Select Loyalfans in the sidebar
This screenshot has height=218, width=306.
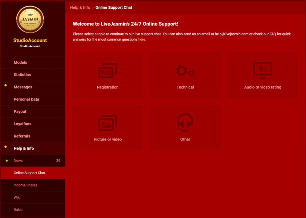pos(33,124)
